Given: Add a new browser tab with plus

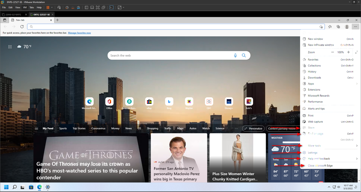Looking at the screenshot, I should (x=58, y=20).
